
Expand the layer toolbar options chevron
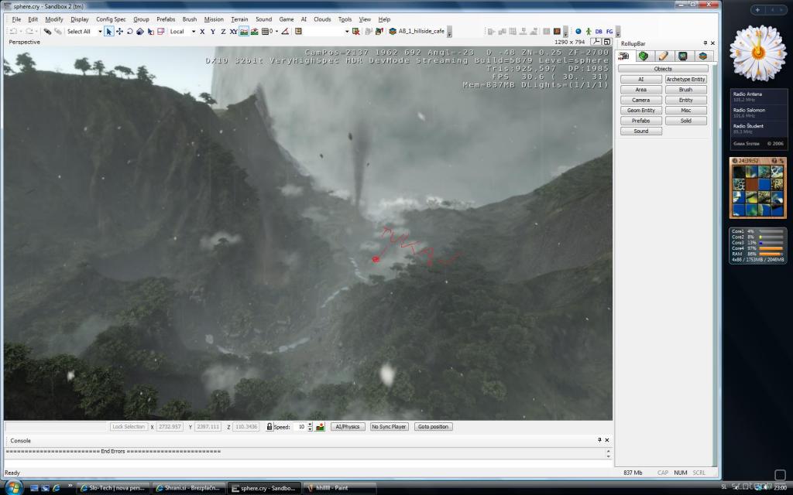[450, 32]
